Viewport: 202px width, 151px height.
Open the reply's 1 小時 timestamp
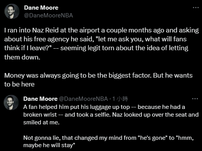click(x=120, y=99)
